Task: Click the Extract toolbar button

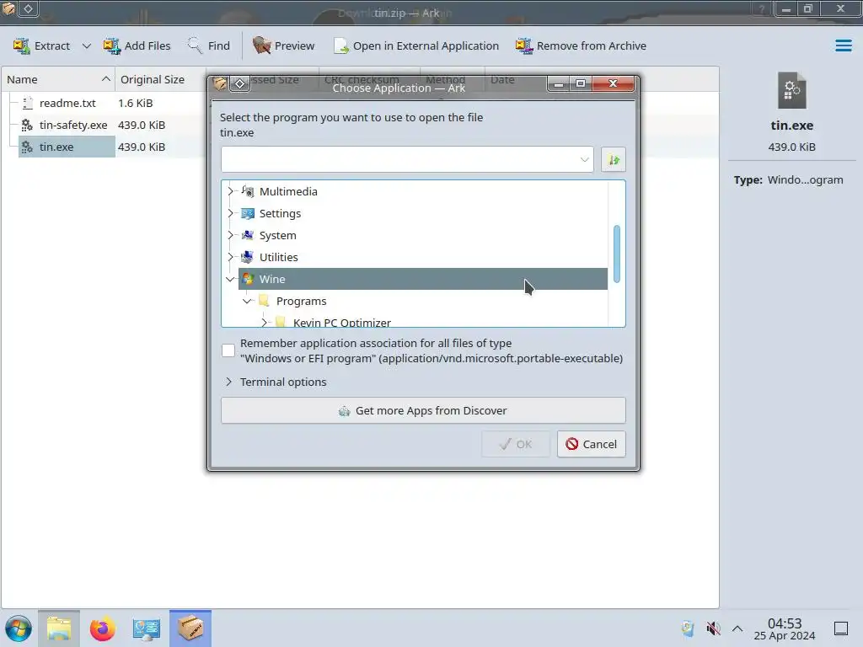Action: [42, 45]
